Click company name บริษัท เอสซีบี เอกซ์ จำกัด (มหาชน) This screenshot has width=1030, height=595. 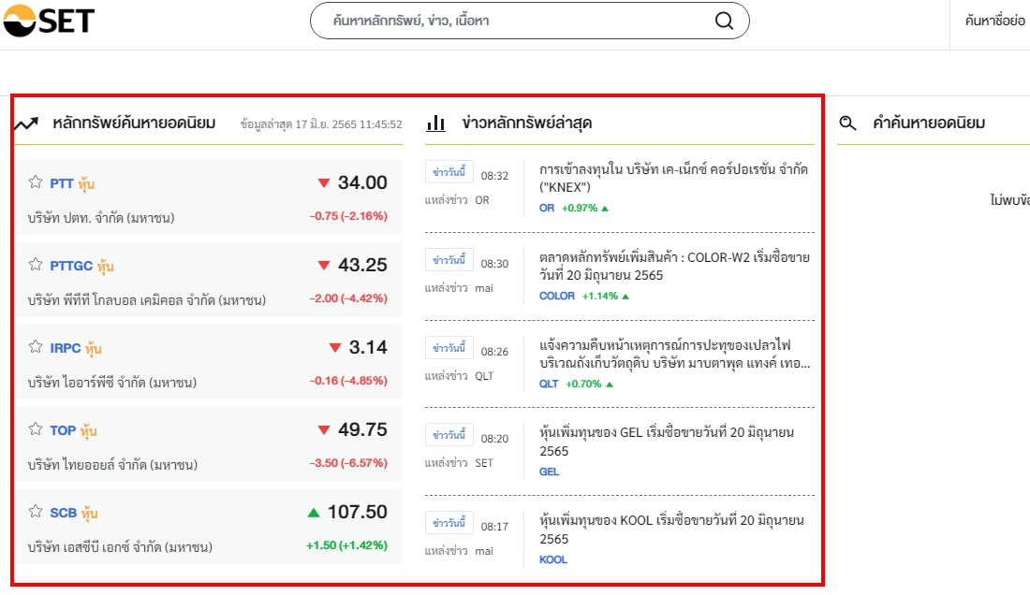point(120,547)
